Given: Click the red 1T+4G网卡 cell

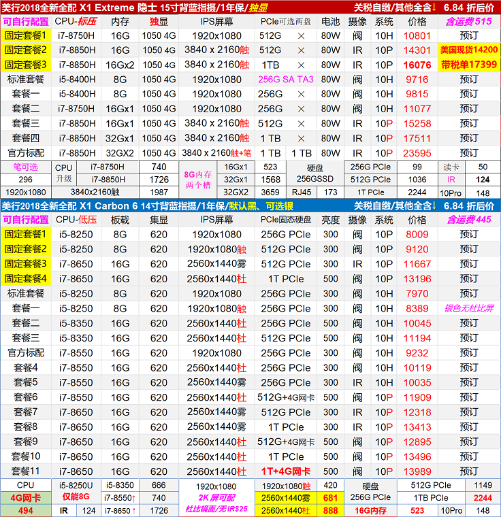Looking at the screenshot, I should (x=286, y=471).
